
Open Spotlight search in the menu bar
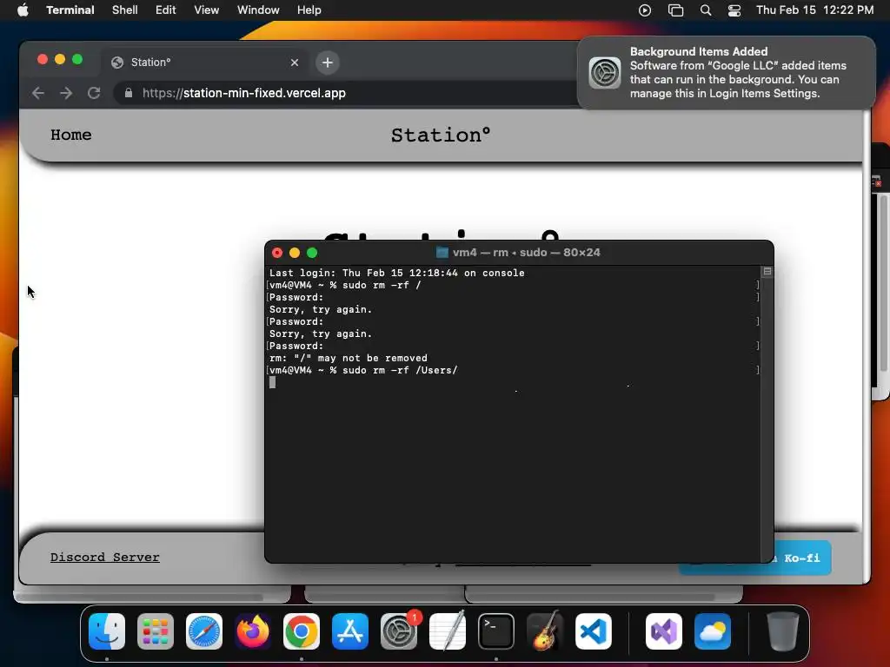pyautogui.click(x=706, y=10)
